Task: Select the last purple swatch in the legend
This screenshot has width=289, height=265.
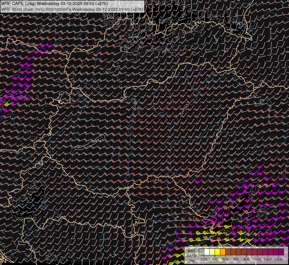Action: [281, 252]
